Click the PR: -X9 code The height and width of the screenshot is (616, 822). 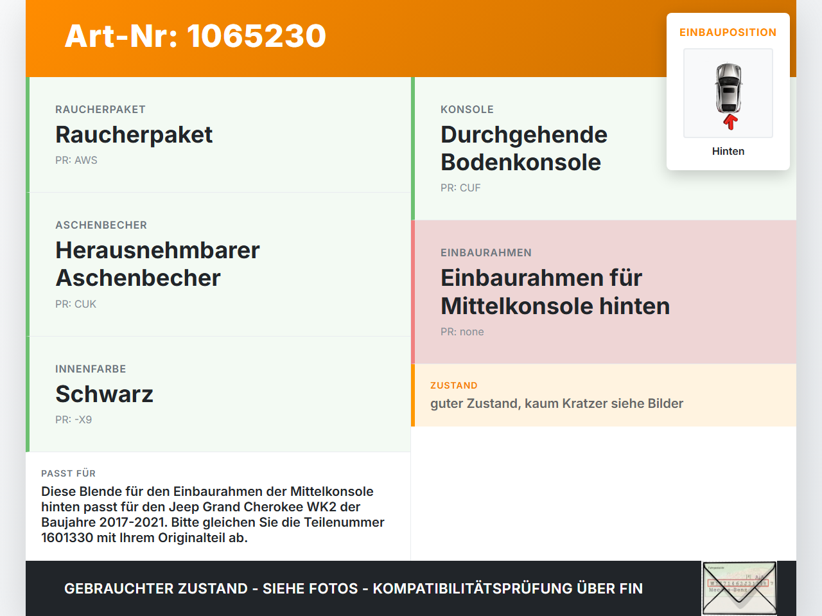tap(74, 419)
